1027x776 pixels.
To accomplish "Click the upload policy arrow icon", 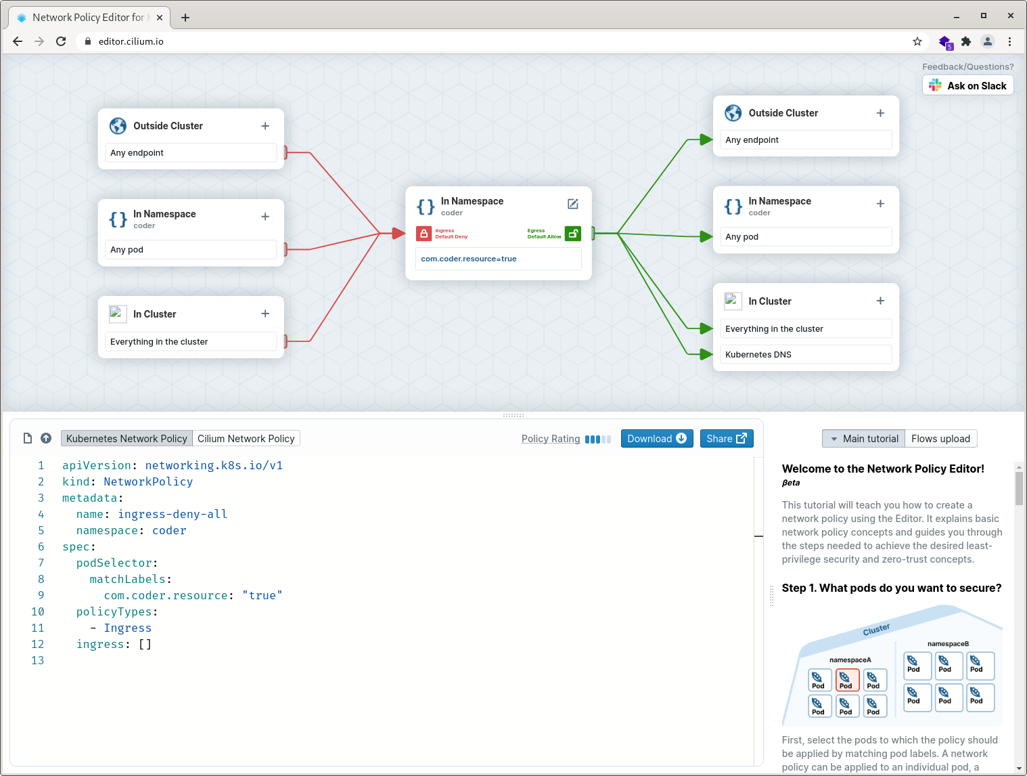I will point(46,438).
